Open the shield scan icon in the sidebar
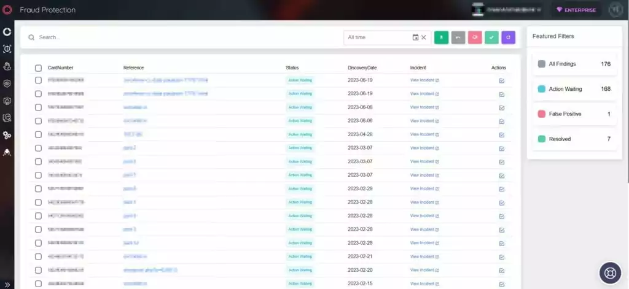The width and height of the screenshot is (629, 289). click(x=7, y=49)
